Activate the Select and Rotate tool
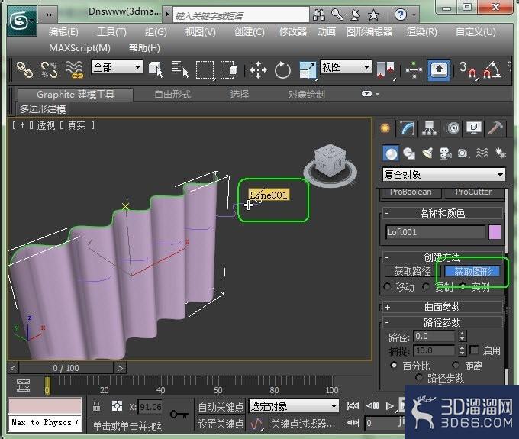This screenshot has width=519, height=439. (x=282, y=70)
